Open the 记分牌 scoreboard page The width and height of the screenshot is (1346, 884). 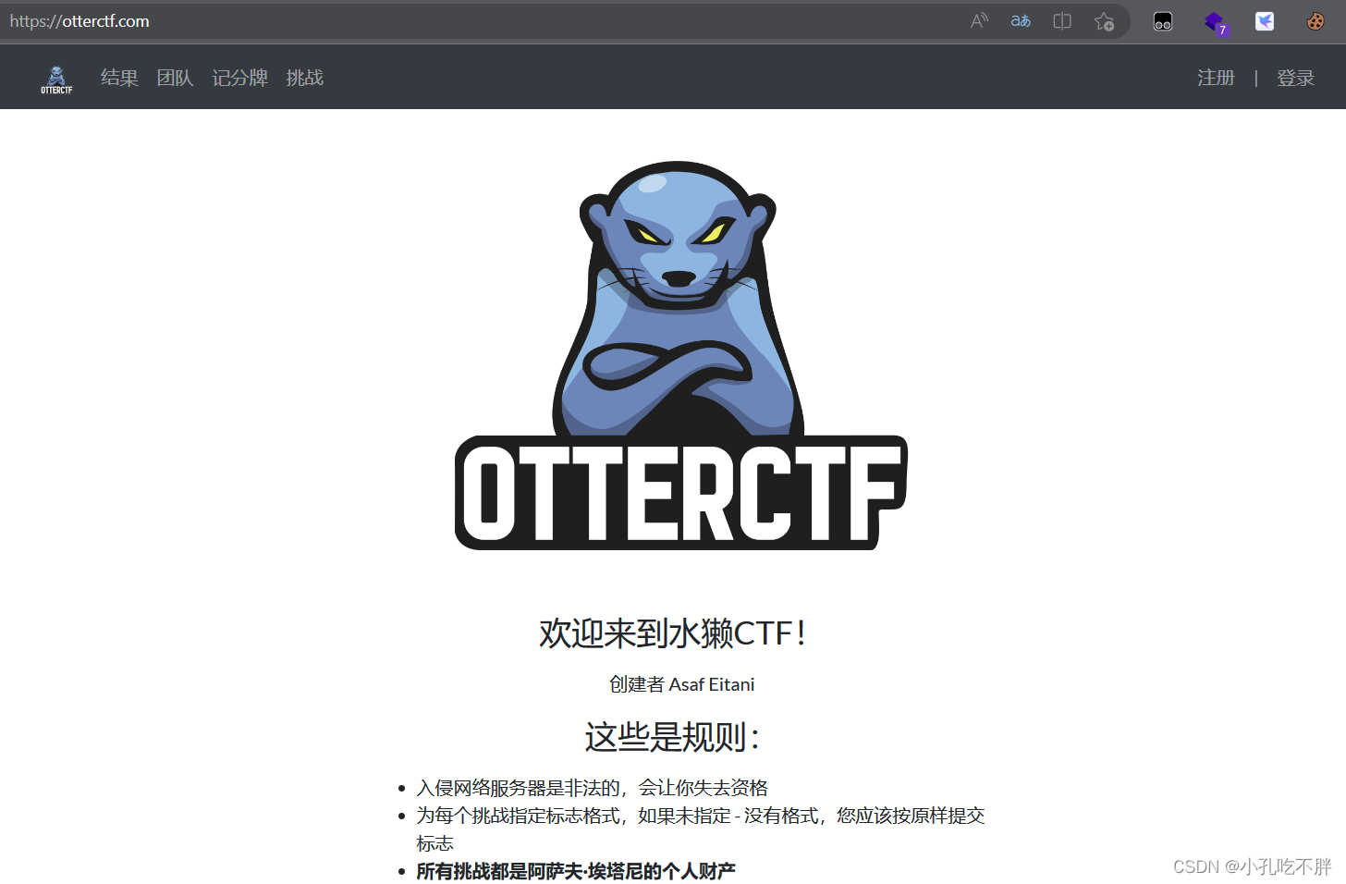[x=239, y=78]
